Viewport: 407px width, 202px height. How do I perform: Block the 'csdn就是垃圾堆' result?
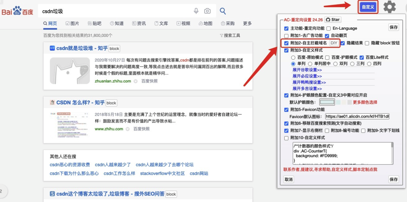coord(114,48)
